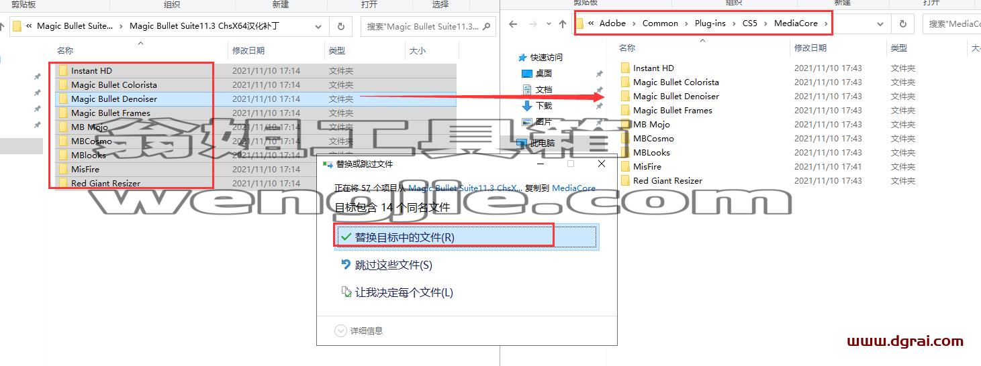981x366 pixels.
Task: Choose replace files in destination (替换目标中的文件)
Action: tap(467, 237)
